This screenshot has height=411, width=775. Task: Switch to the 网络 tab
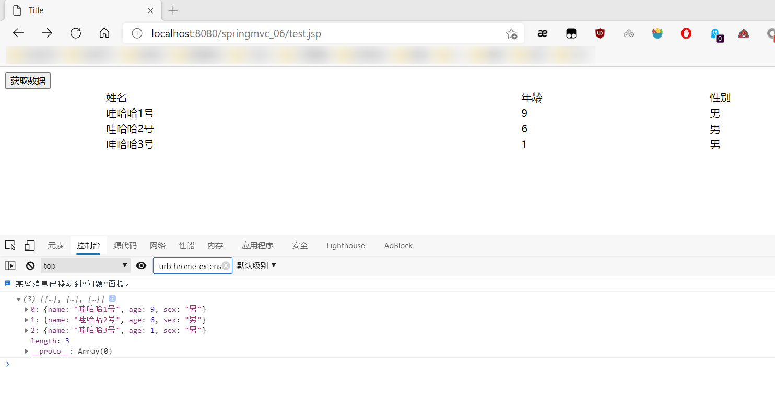pos(158,246)
